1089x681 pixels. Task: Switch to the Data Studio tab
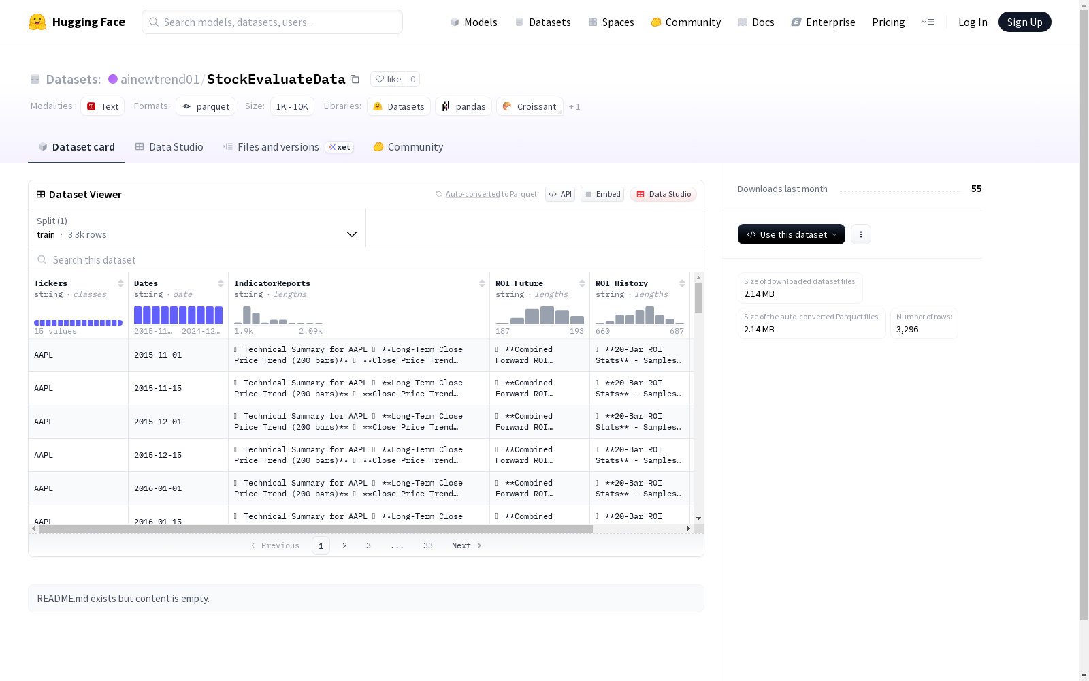(169, 147)
